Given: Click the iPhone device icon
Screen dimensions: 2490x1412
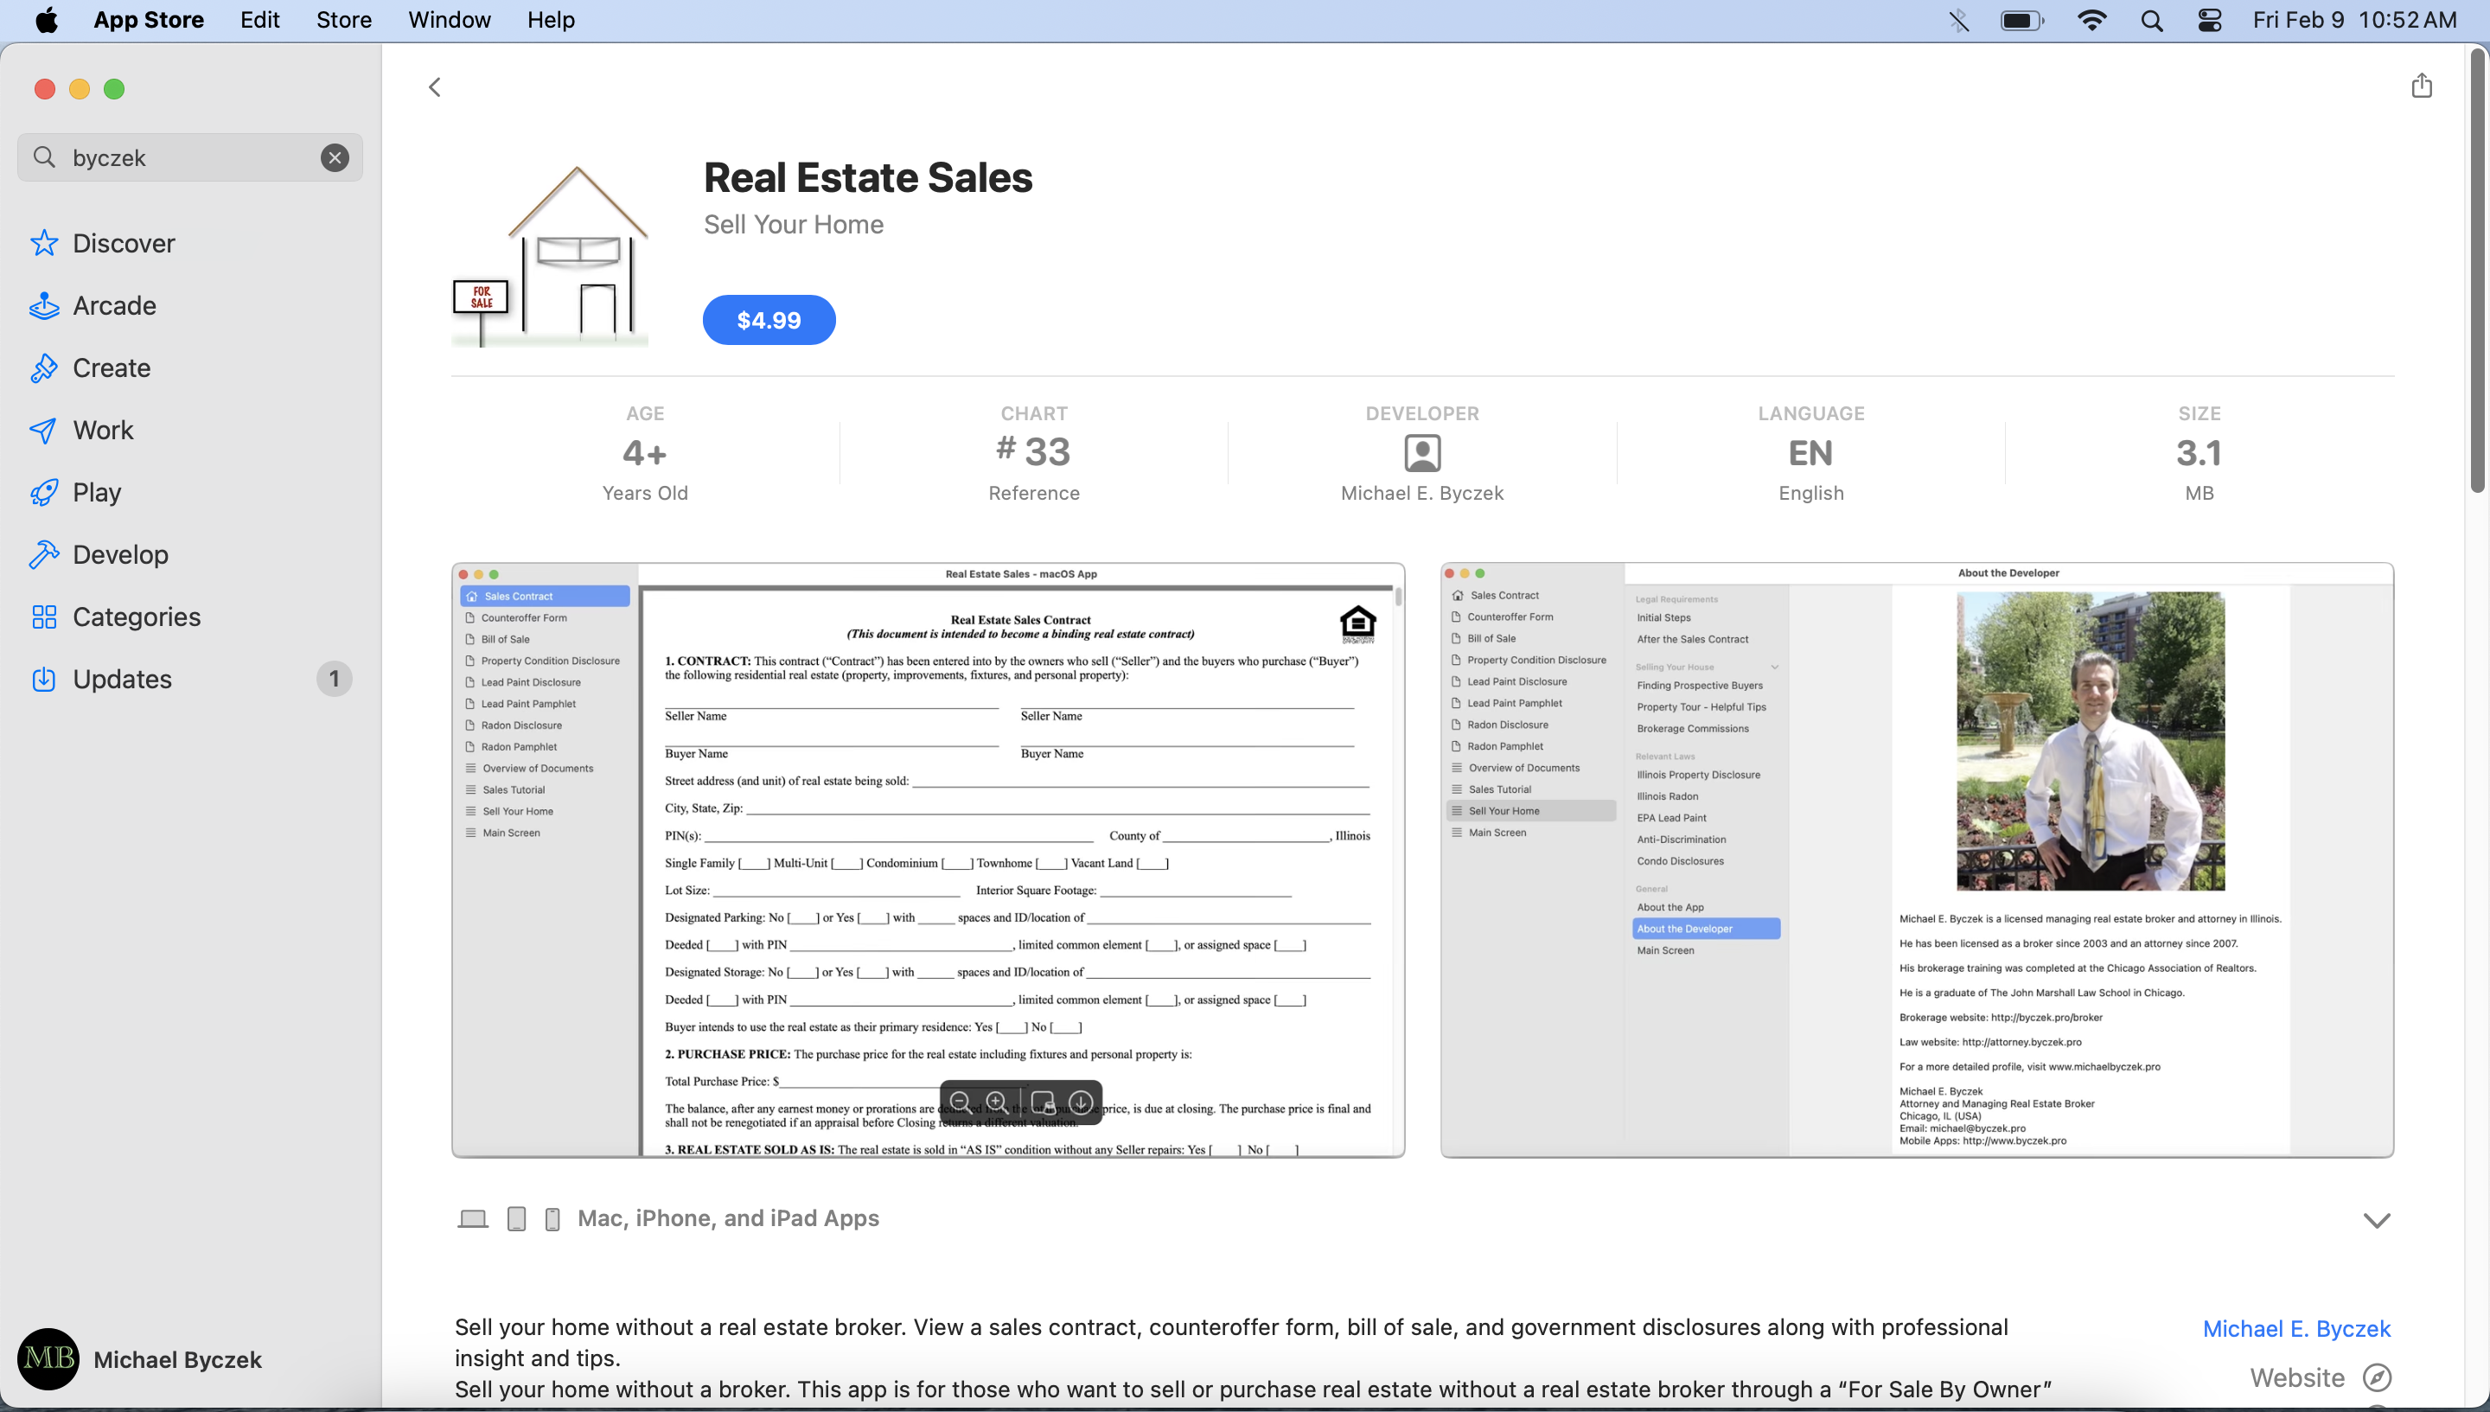Looking at the screenshot, I should (552, 1219).
